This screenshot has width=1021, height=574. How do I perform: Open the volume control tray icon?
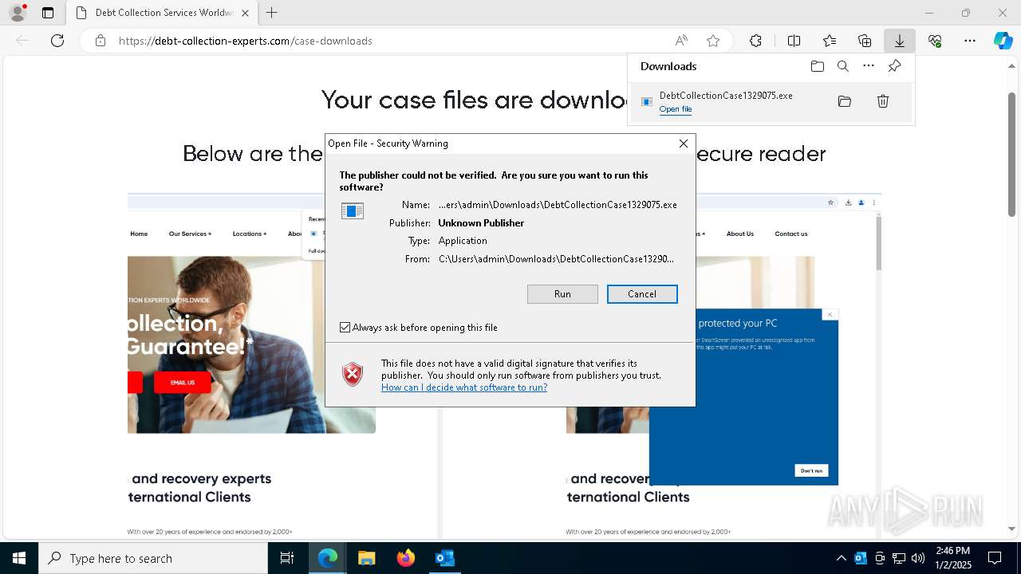[918, 558]
